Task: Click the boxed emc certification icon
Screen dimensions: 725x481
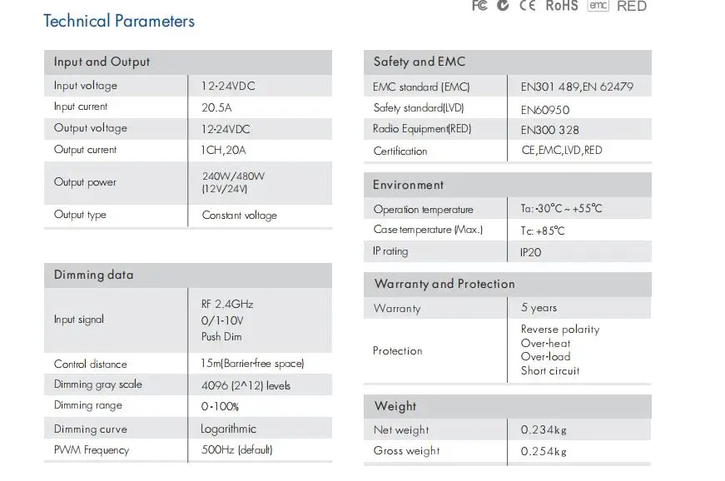Action: [598, 5]
